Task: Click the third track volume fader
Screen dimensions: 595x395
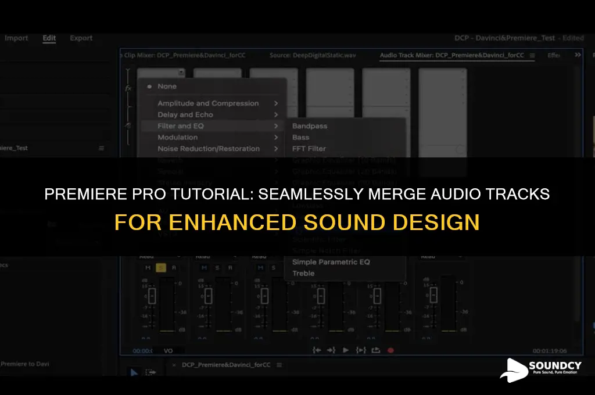Action: pos(264,296)
